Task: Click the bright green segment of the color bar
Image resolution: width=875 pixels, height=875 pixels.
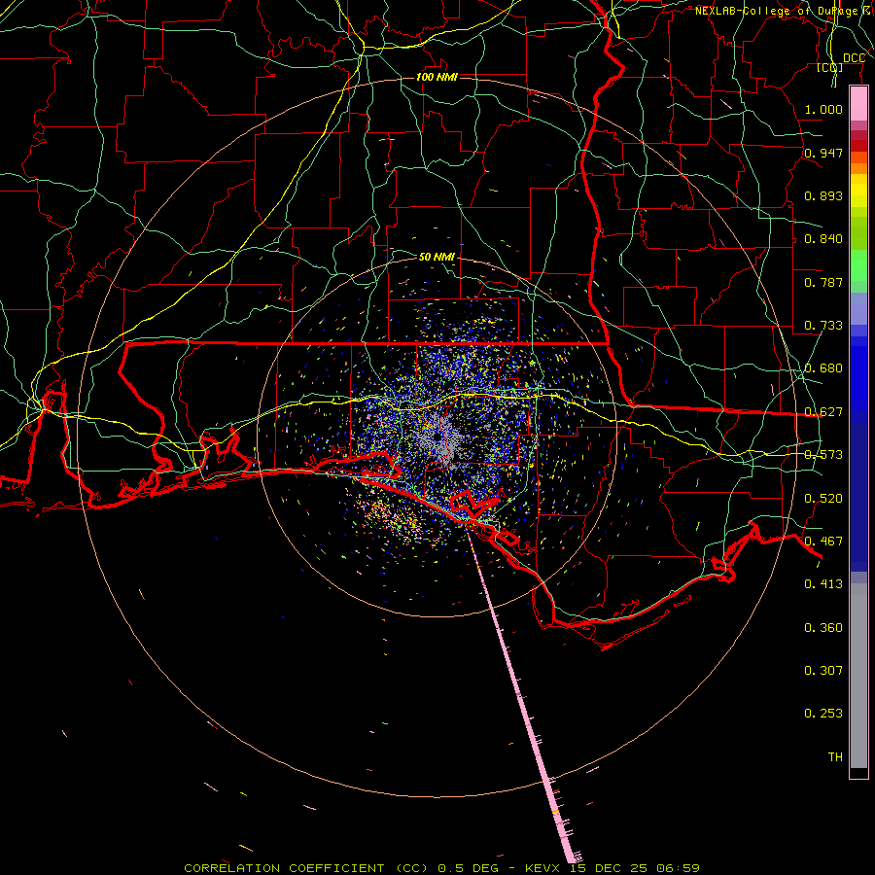Action: pyautogui.click(x=858, y=265)
